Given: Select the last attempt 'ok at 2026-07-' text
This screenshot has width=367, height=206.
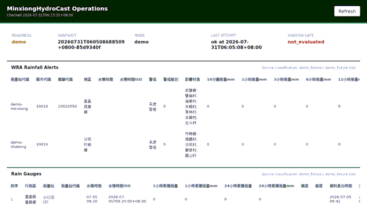Looking at the screenshot, I should coord(230,42).
